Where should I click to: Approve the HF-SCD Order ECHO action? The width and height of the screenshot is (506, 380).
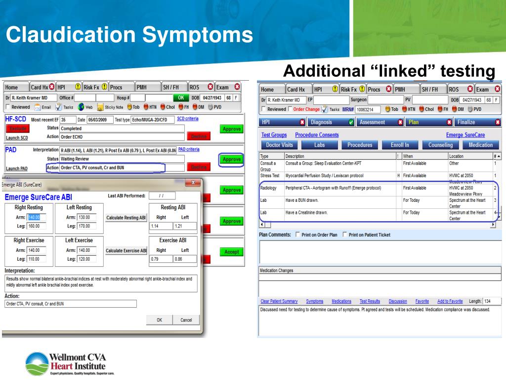point(232,129)
